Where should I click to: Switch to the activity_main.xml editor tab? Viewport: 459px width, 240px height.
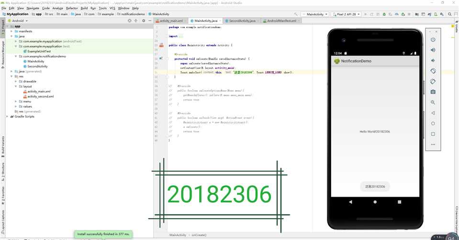pyautogui.click(x=171, y=21)
